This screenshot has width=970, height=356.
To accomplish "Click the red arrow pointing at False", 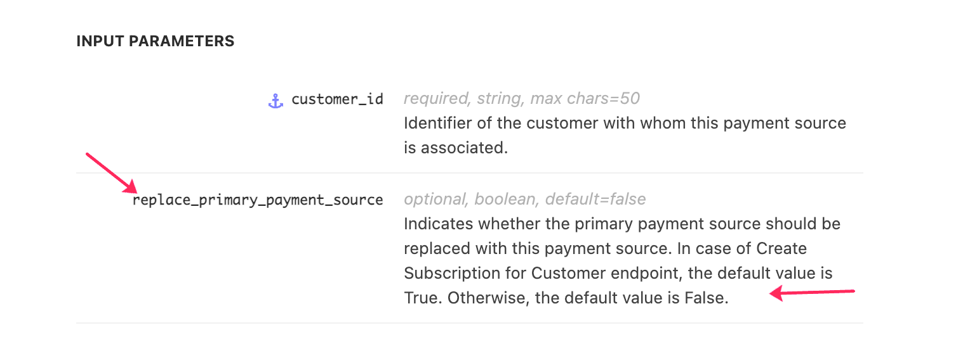I will 813,293.
